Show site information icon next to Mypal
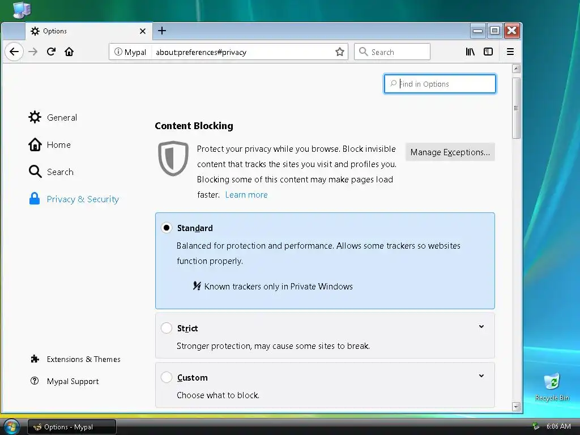 click(x=118, y=52)
